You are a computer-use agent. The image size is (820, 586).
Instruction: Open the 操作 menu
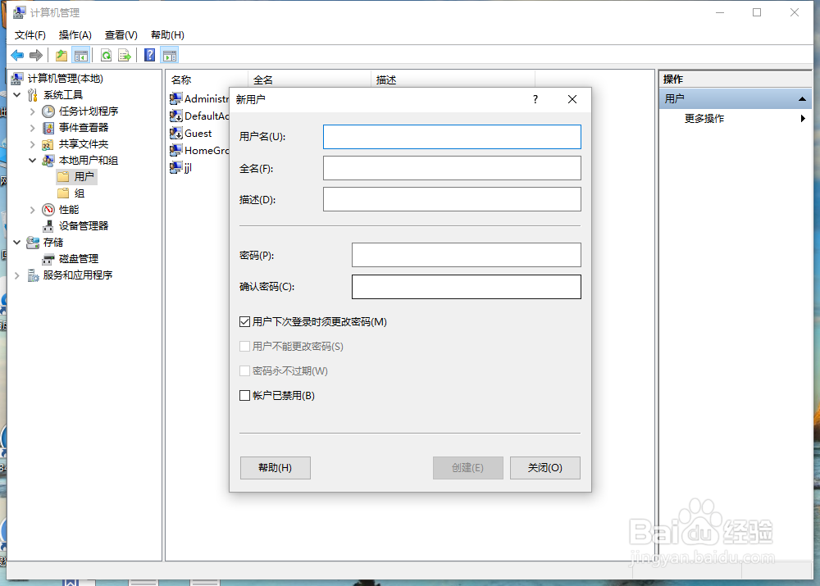click(x=75, y=34)
